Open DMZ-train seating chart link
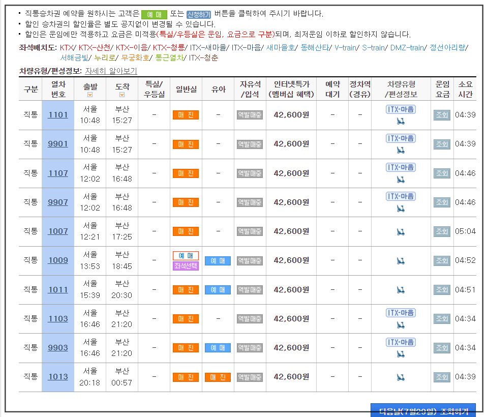The image size is (488, 417). coord(407,48)
